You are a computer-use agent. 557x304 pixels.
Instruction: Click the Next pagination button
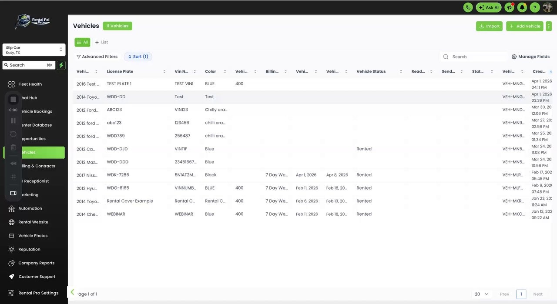pyautogui.click(x=538, y=294)
